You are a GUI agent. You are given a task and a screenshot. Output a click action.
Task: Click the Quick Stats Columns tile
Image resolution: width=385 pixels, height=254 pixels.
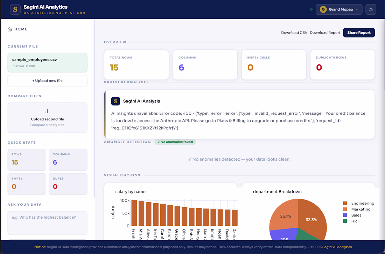click(x=68, y=160)
